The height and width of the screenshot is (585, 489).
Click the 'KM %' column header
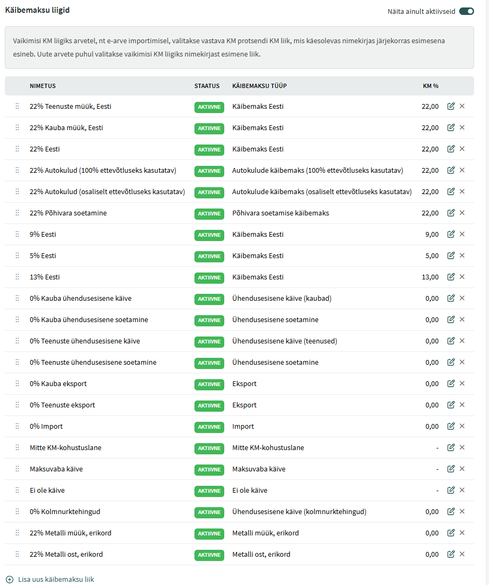pyautogui.click(x=430, y=86)
